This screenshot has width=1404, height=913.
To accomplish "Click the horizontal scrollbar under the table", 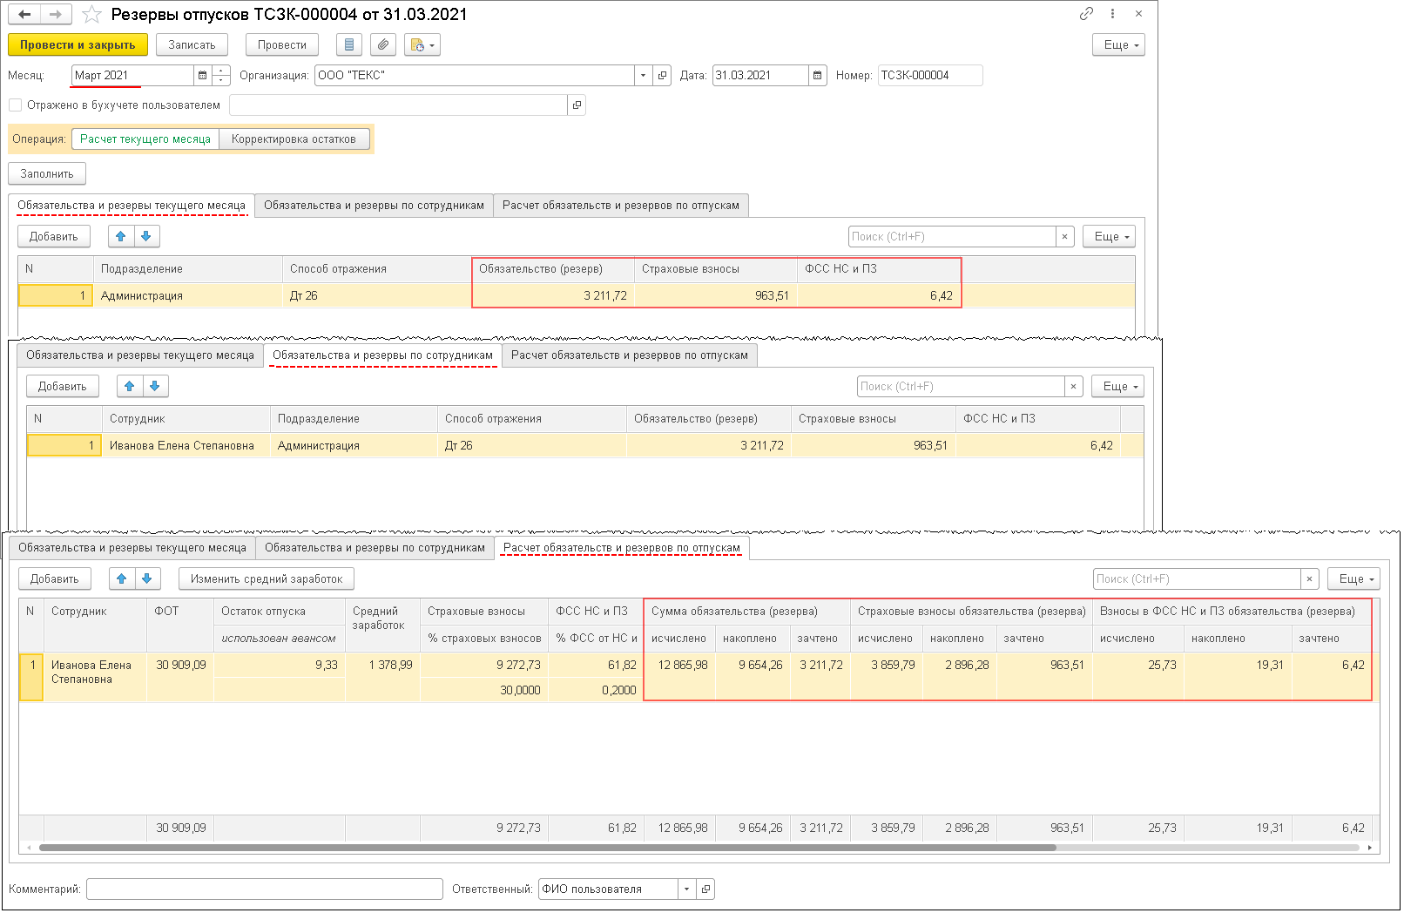I will 547,848.
